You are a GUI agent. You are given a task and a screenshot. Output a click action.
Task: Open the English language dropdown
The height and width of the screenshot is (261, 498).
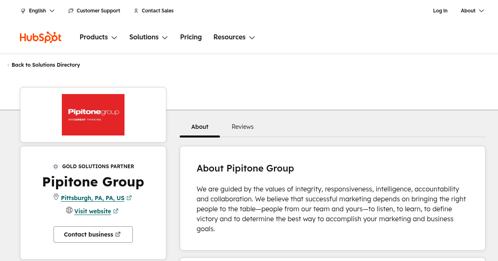[x=38, y=11]
